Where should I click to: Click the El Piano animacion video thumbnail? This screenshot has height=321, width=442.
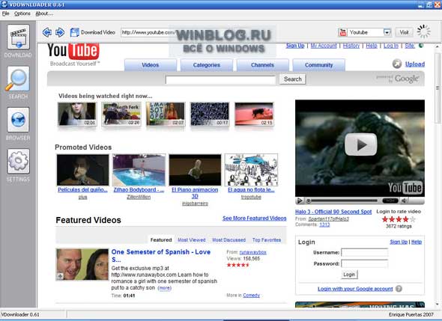[x=195, y=170]
